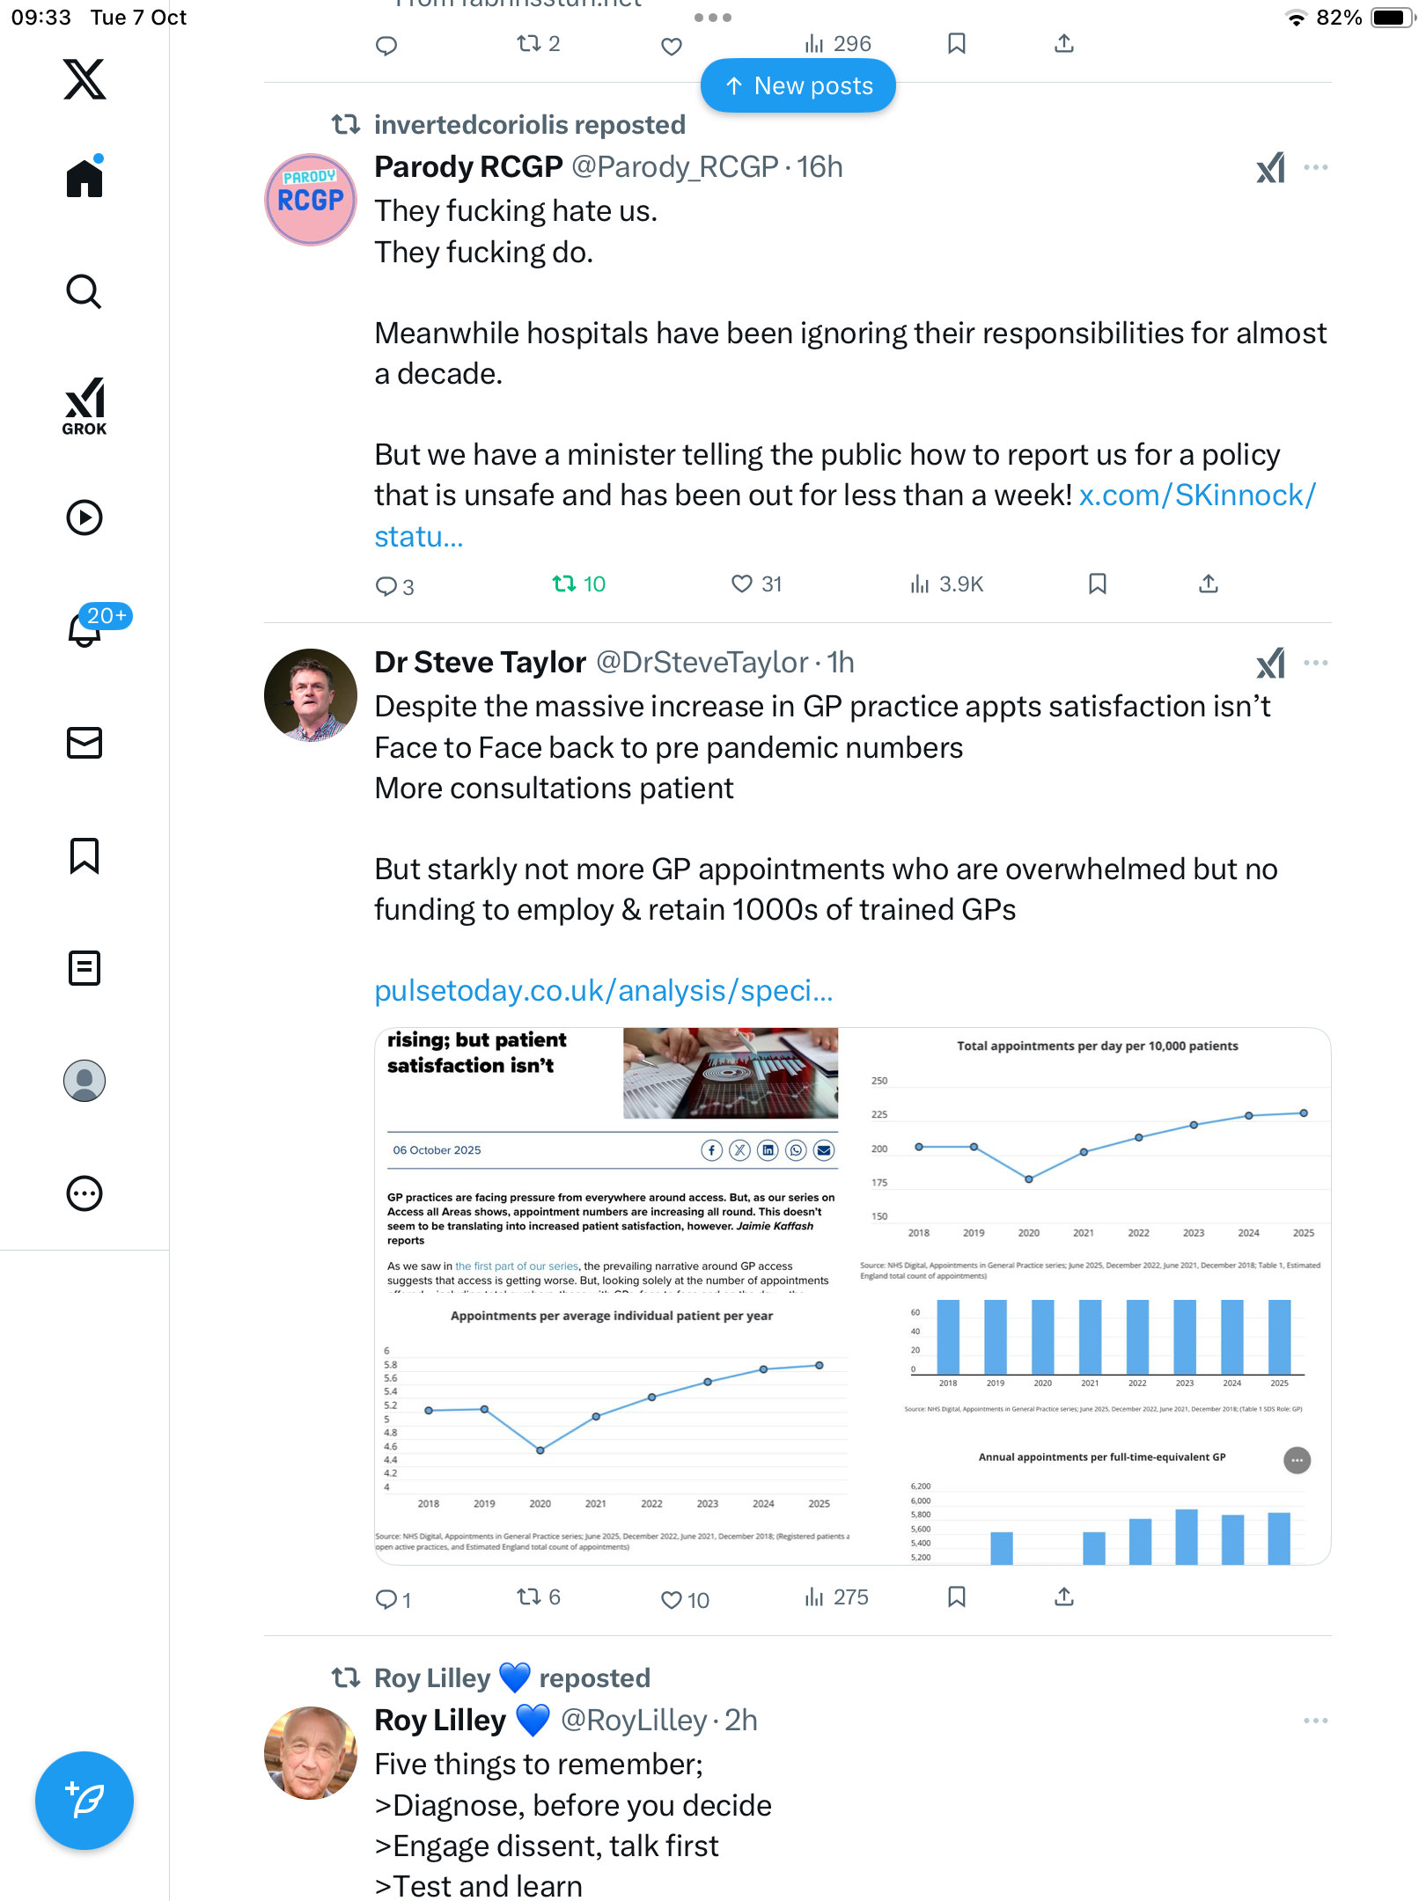Open the appointments chart image
Image resolution: width=1426 pixels, height=1901 pixels.
[x=852, y=1295]
